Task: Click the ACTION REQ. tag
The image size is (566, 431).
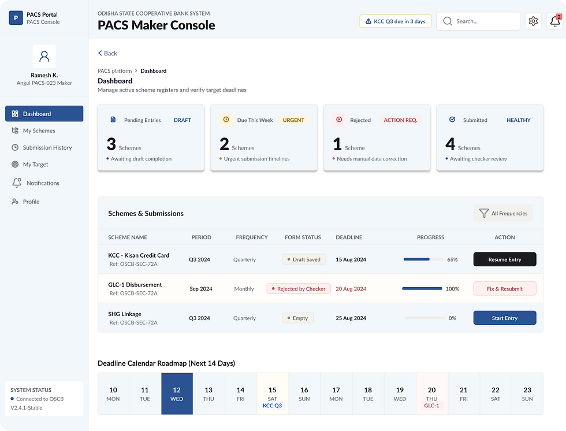Action: click(400, 120)
